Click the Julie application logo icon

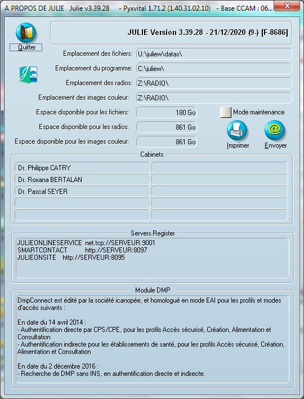click(x=29, y=74)
